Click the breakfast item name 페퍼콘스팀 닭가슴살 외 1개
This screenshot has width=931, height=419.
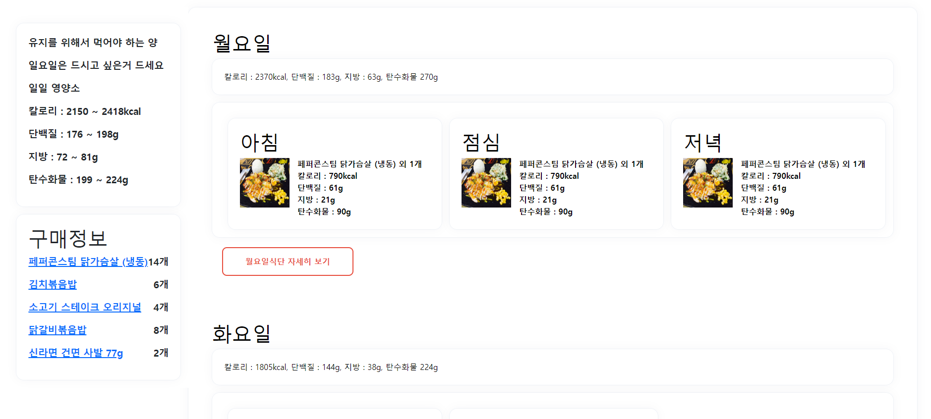click(x=359, y=164)
